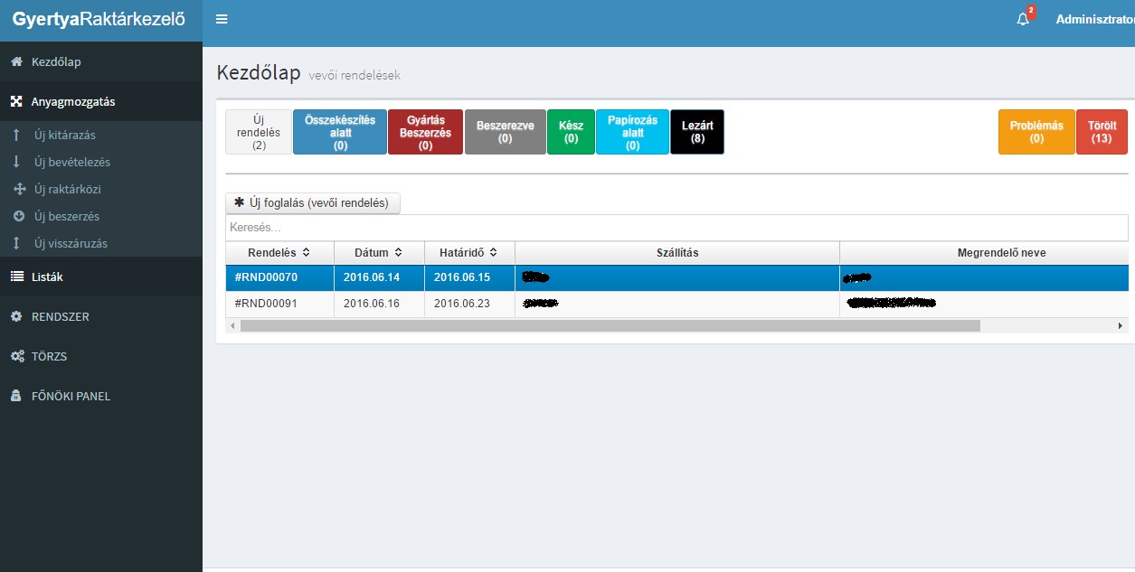Click the Kezdőlap home icon

[x=16, y=62]
